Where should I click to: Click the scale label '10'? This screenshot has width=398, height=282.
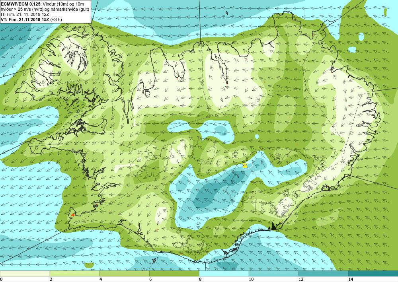click(x=251, y=279)
